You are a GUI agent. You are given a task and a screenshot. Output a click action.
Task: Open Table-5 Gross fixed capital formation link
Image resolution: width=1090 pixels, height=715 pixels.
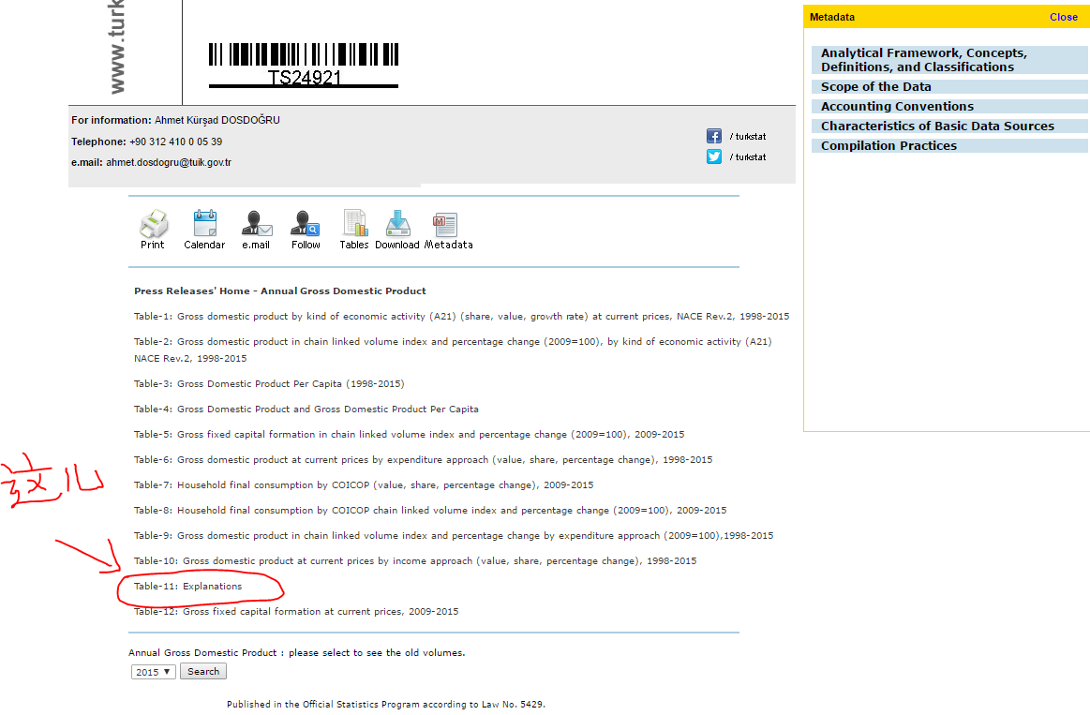tap(409, 434)
